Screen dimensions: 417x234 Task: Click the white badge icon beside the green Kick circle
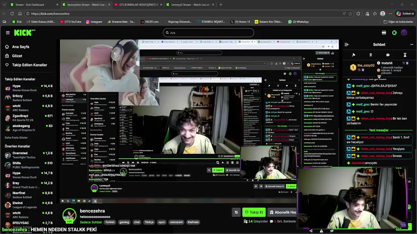[x=384, y=32]
